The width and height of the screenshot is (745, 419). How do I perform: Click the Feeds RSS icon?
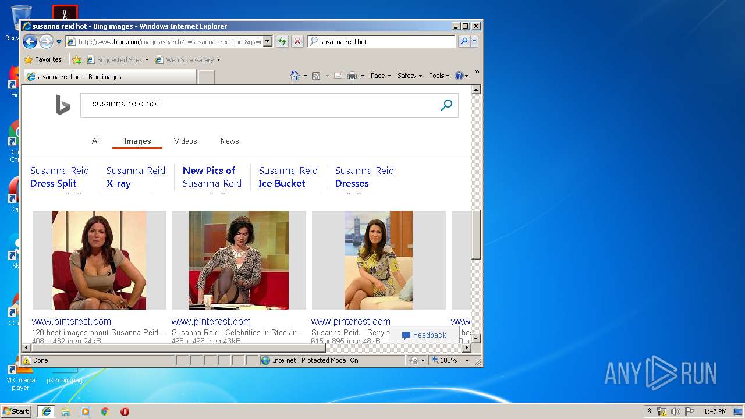(316, 76)
